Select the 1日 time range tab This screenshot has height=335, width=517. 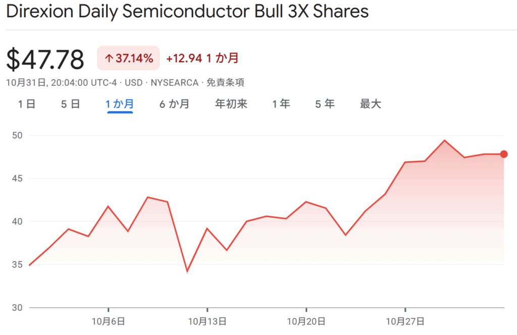coord(26,104)
